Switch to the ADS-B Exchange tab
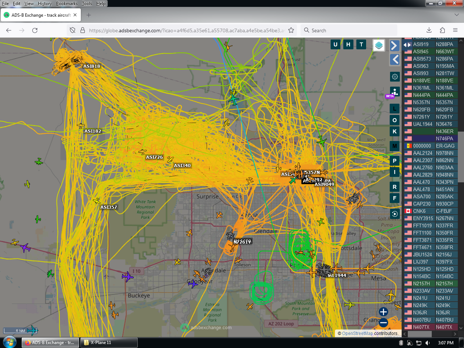The image size is (464, 348). pyautogui.click(x=41, y=15)
